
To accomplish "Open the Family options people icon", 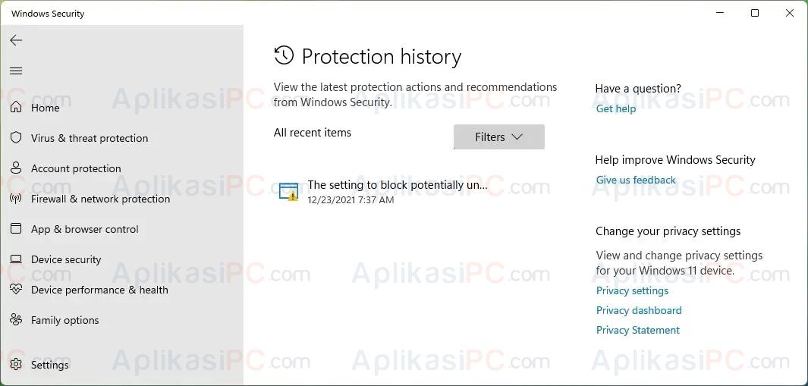I will pyautogui.click(x=16, y=320).
